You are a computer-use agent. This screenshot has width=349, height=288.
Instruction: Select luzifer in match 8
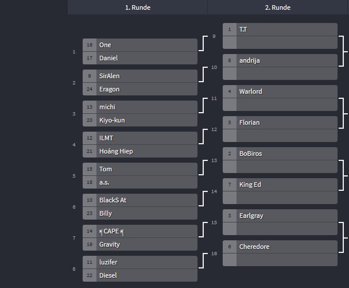coord(140,262)
